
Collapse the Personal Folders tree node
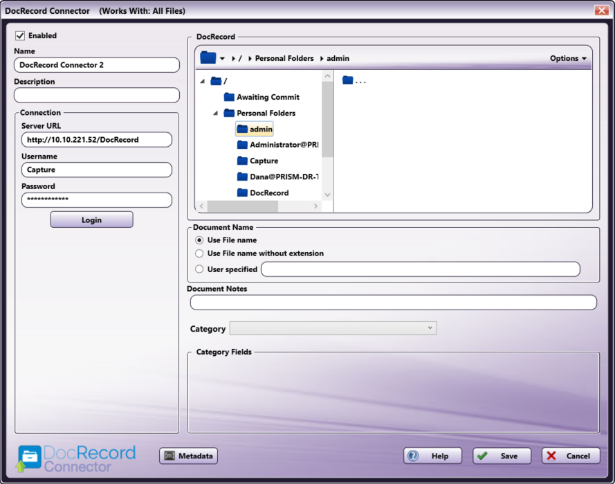[215, 113]
